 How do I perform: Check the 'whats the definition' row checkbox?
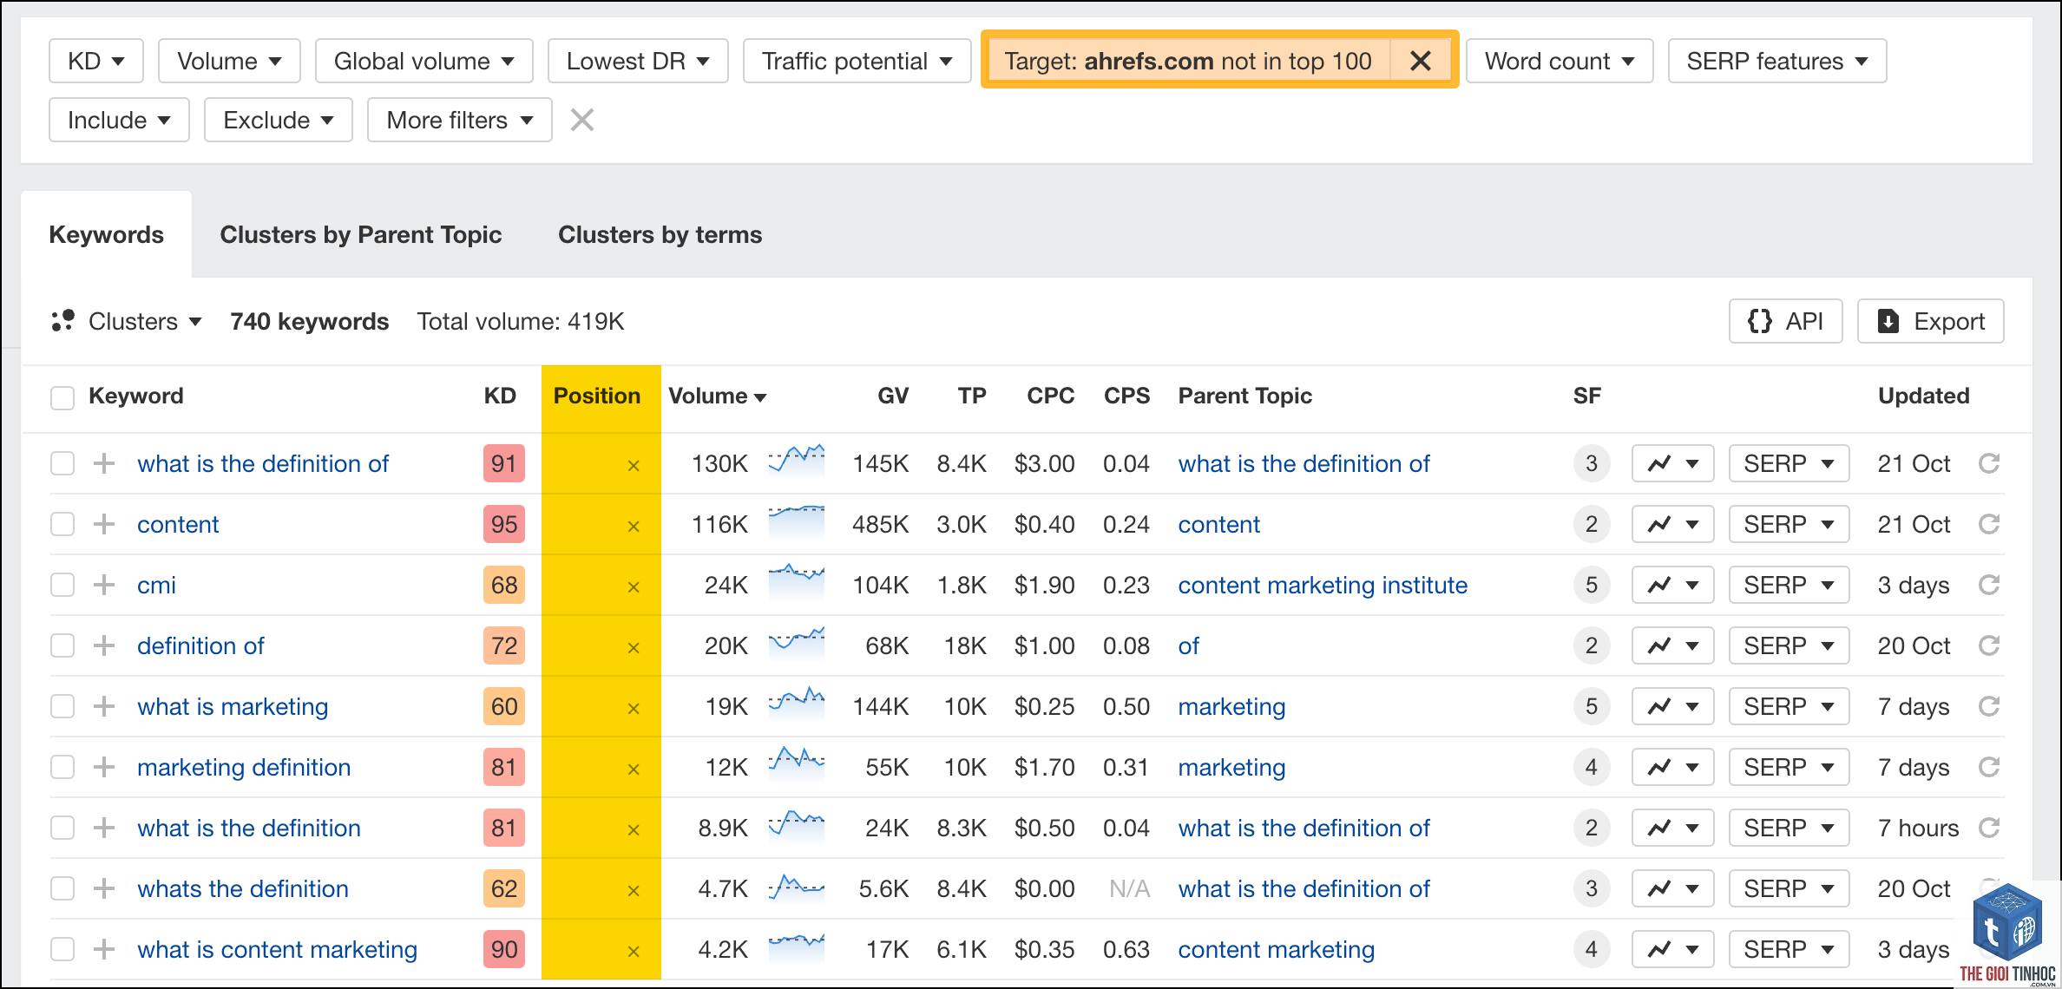pyautogui.click(x=62, y=888)
